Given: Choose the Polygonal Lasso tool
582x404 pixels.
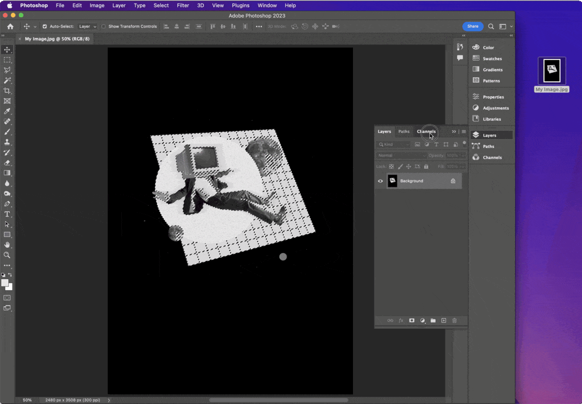Looking at the screenshot, I should click(7, 70).
